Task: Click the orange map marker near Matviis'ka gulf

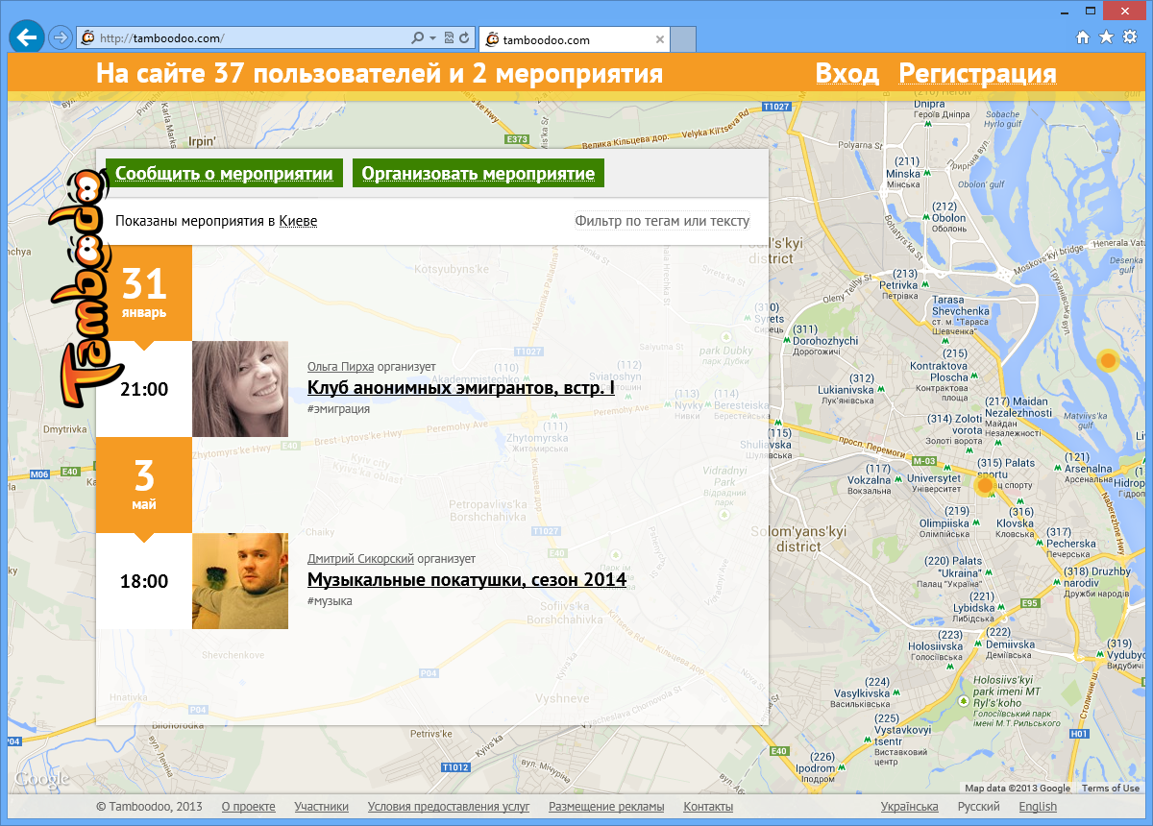Action: pyautogui.click(x=1108, y=360)
